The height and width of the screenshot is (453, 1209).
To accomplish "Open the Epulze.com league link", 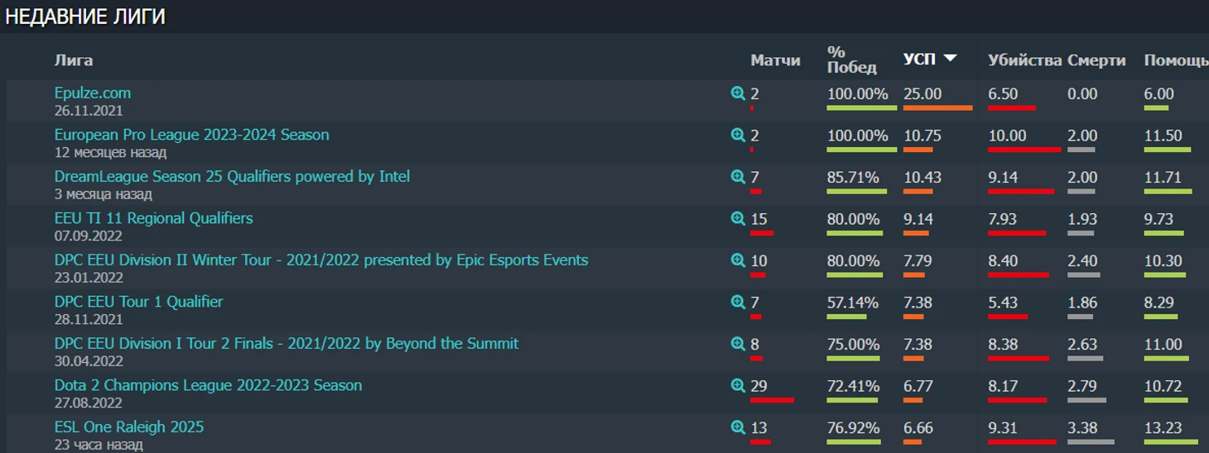I will point(93,93).
